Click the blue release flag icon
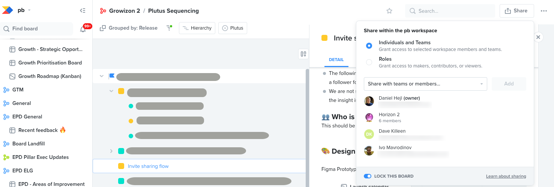This screenshot has width=554, height=187. [x=111, y=76]
